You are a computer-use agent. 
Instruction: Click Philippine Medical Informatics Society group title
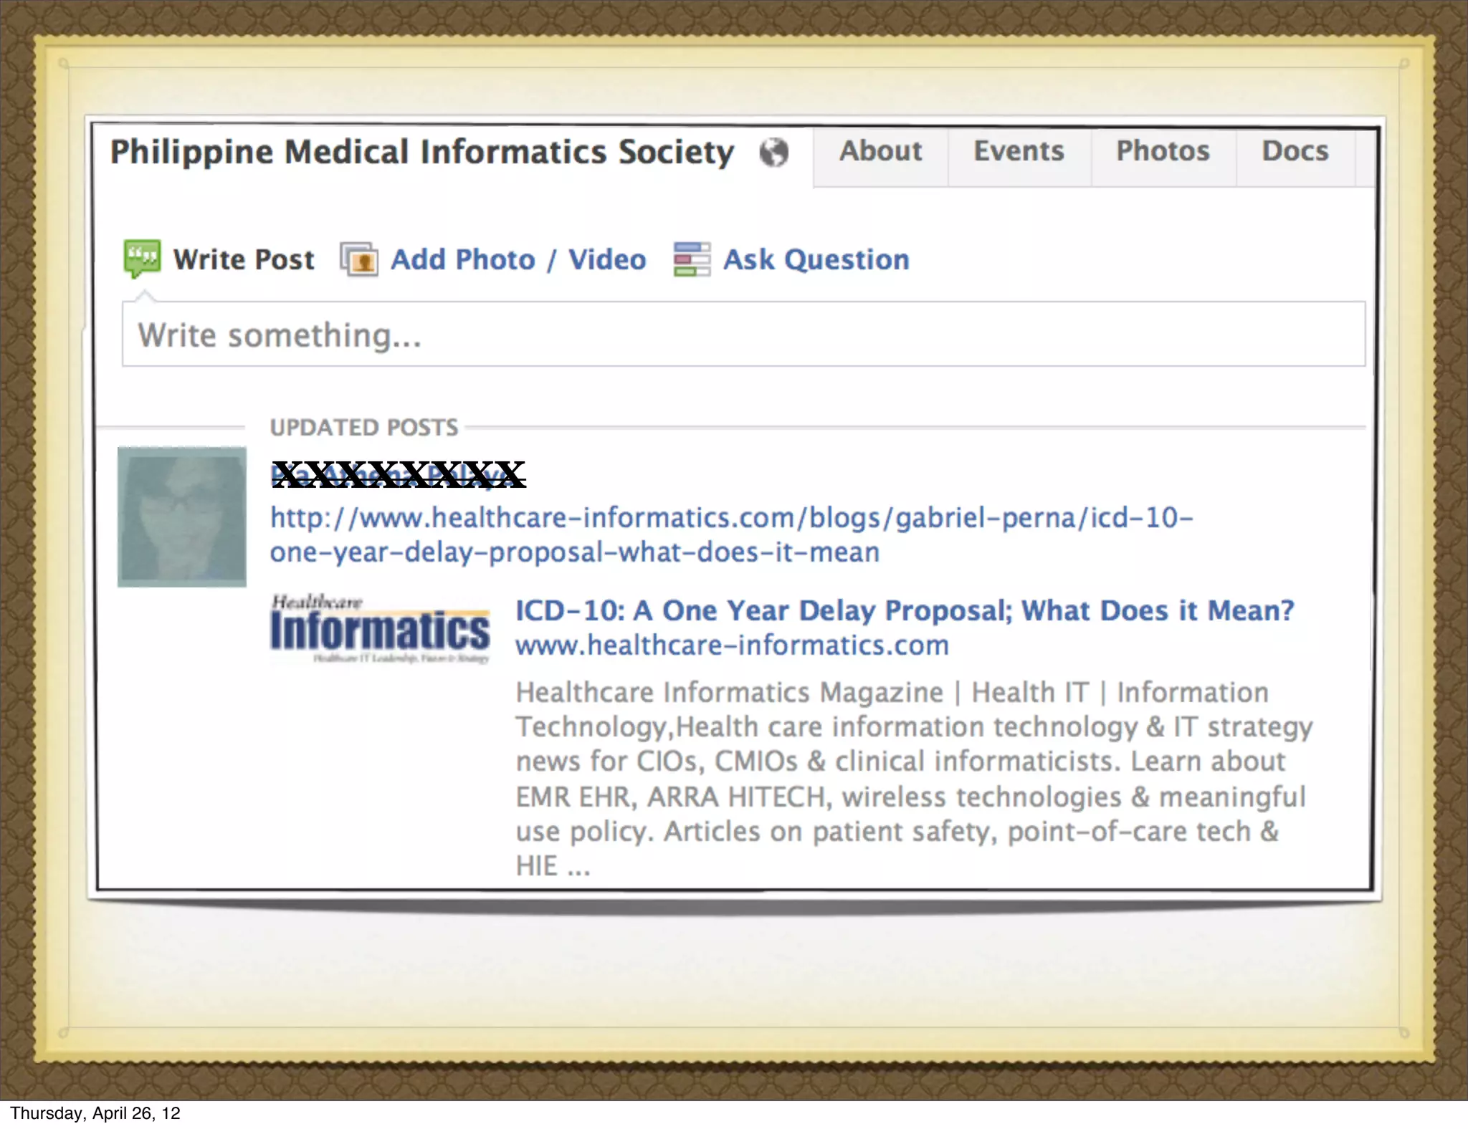tap(421, 153)
